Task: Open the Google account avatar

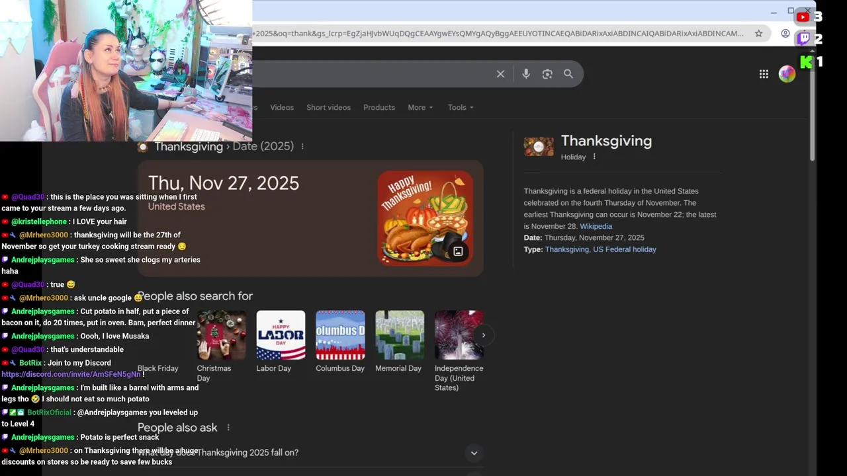Action: 787,74
